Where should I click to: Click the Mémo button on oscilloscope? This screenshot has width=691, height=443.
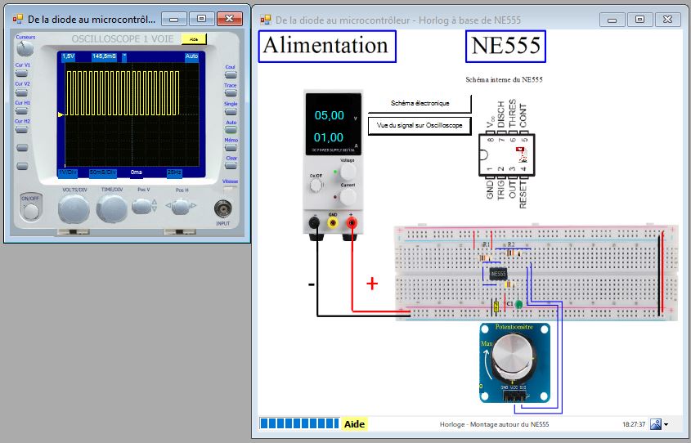(x=231, y=148)
